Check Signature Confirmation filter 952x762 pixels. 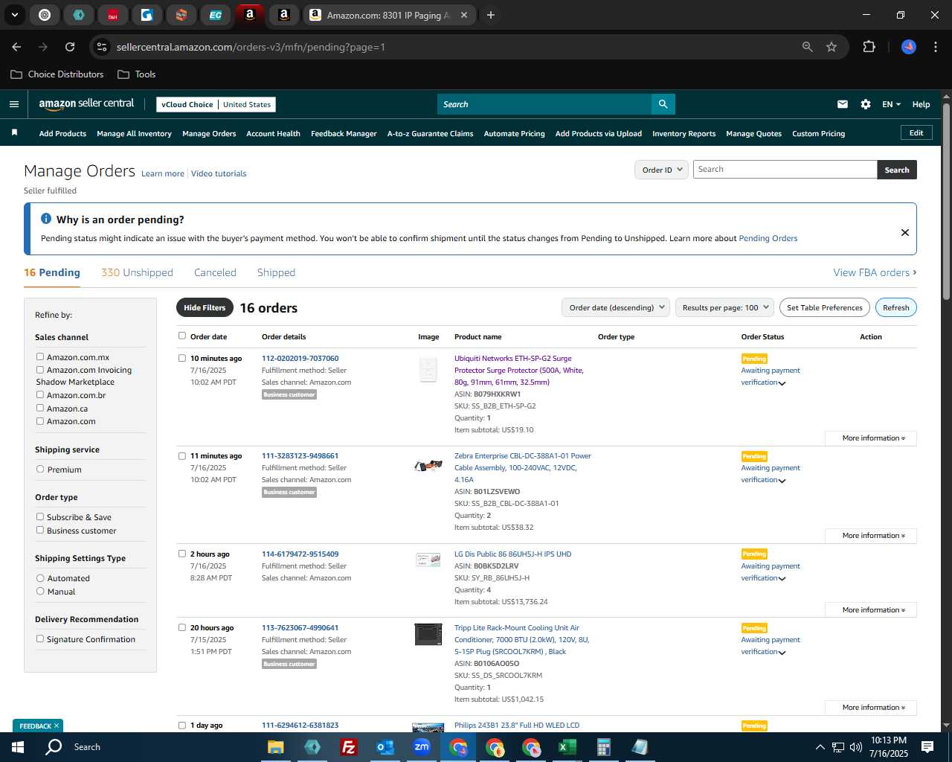tap(40, 638)
